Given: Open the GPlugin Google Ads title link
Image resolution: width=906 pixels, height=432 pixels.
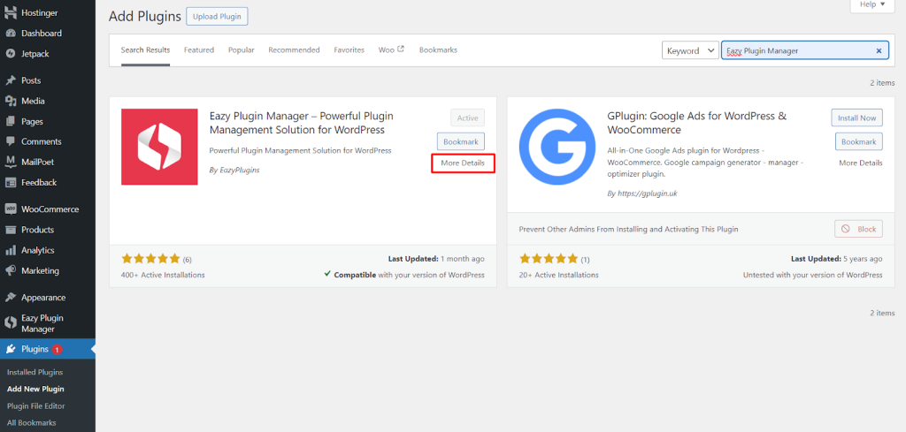Looking at the screenshot, I should 697,123.
